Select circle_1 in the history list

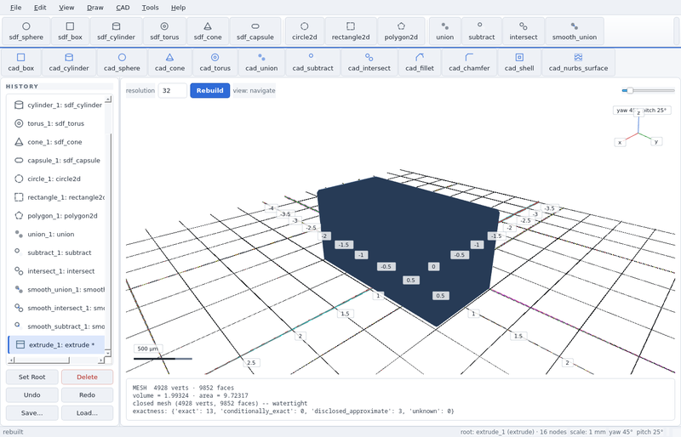point(57,179)
